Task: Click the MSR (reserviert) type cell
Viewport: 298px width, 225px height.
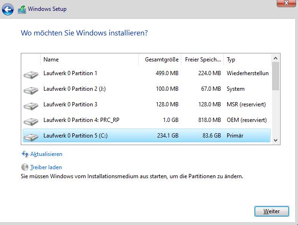Action: 246,104
